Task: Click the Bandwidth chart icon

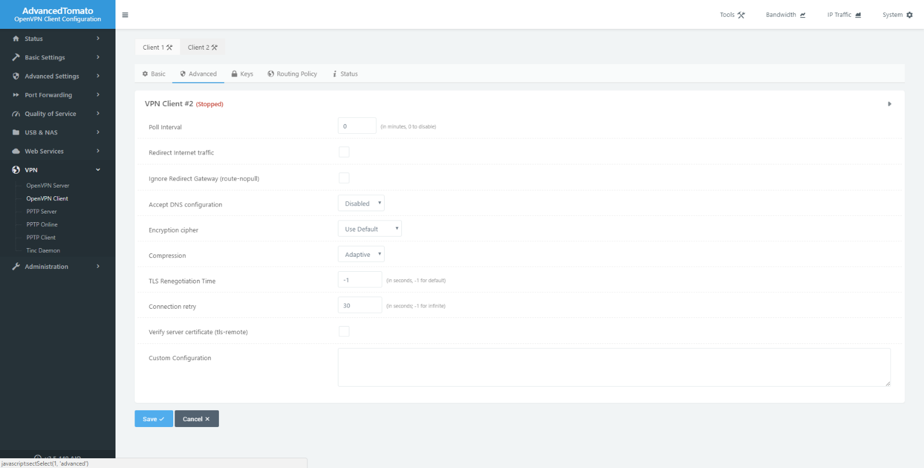Action: pyautogui.click(x=803, y=15)
